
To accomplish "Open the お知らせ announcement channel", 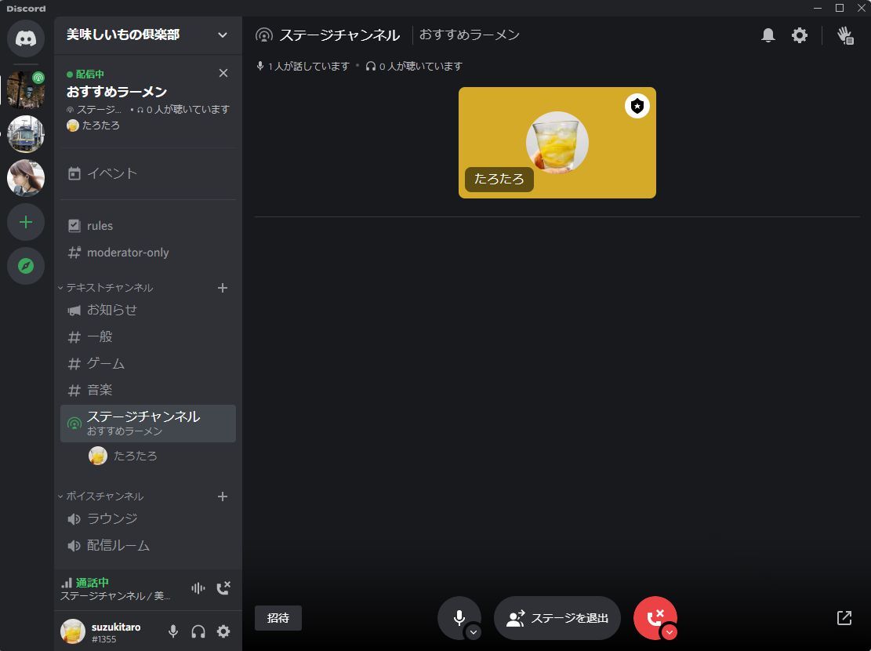I will (x=147, y=310).
